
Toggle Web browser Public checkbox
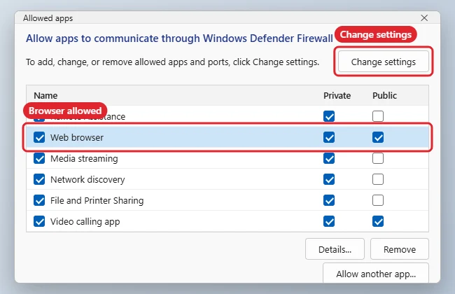[x=378, y=137]
